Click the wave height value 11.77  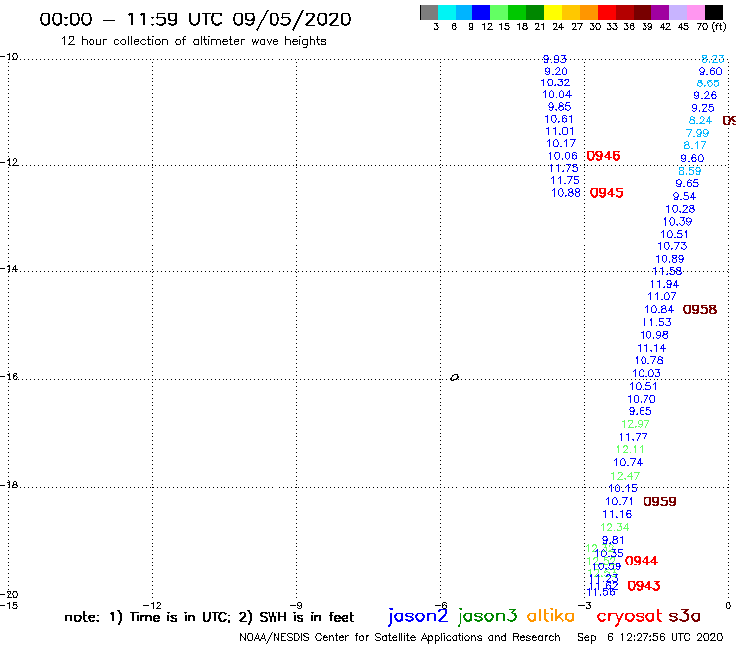(634, 437)
